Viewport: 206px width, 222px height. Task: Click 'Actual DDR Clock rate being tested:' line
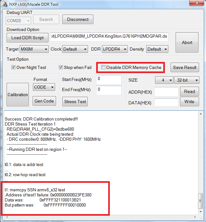click(40, 134)
